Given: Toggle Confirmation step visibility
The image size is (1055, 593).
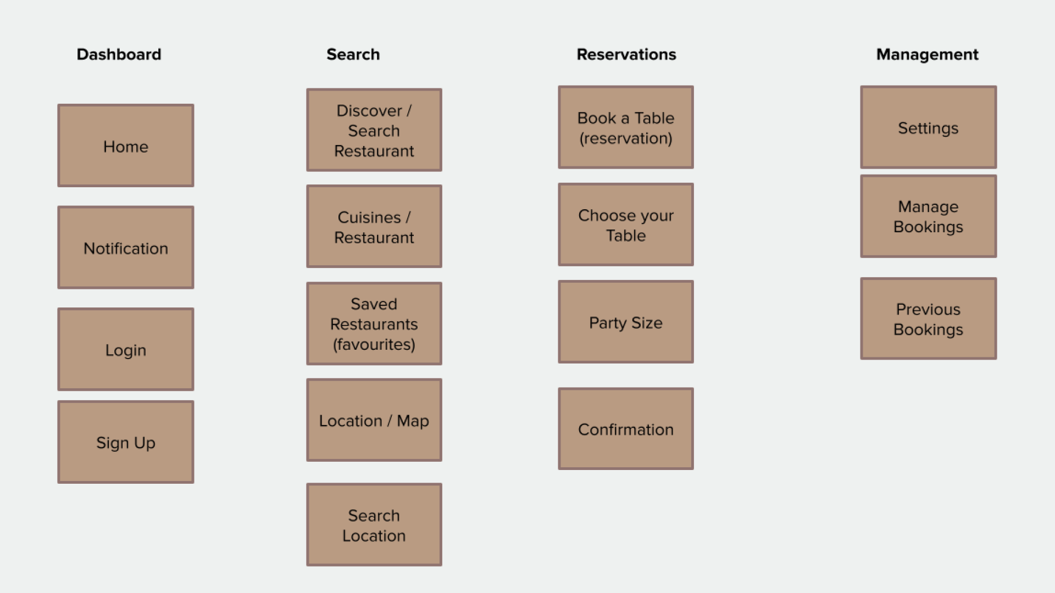Looking at the screenshot, I should 626,428.
